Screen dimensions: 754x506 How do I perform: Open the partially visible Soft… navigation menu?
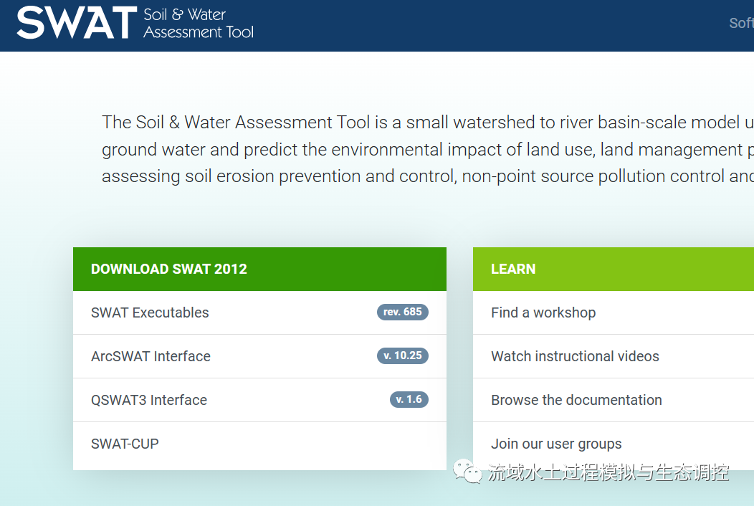pos(741,23)
